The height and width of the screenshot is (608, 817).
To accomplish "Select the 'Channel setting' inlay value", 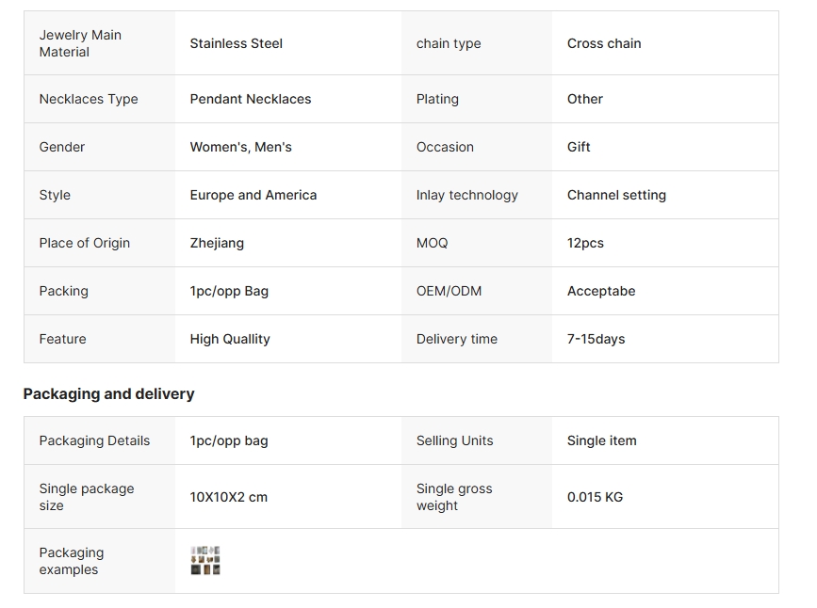I will pyautogui.click(x=616, y=195).
